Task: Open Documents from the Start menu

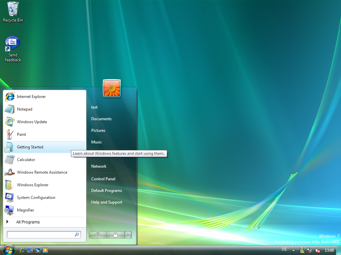Action: 101,119
